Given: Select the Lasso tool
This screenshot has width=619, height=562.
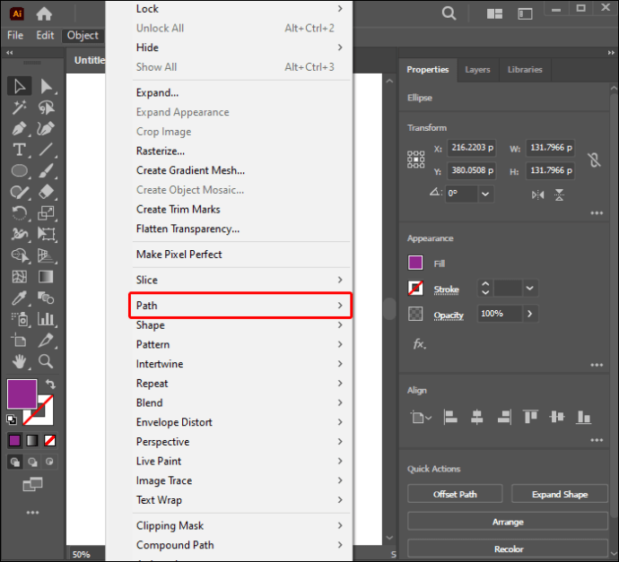Looking at the screenshot, I should pos(46,108).
